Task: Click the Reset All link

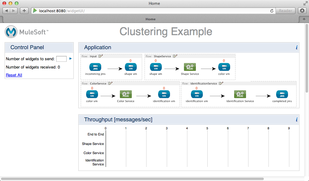Action: [x=14, y=75]
